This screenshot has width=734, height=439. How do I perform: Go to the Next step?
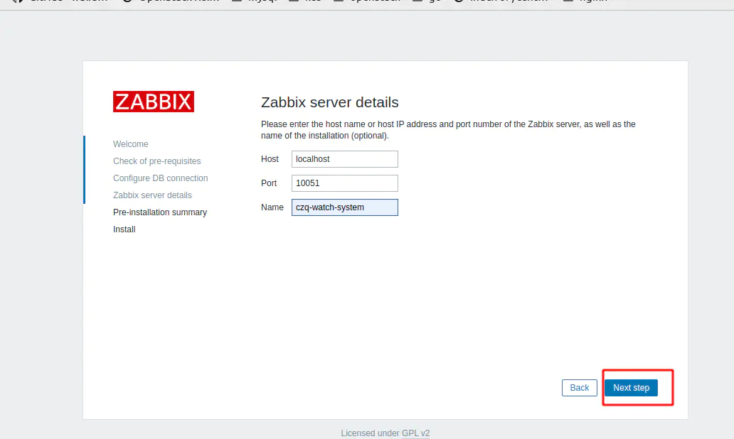pyautogui.click(x=631, y=388)
